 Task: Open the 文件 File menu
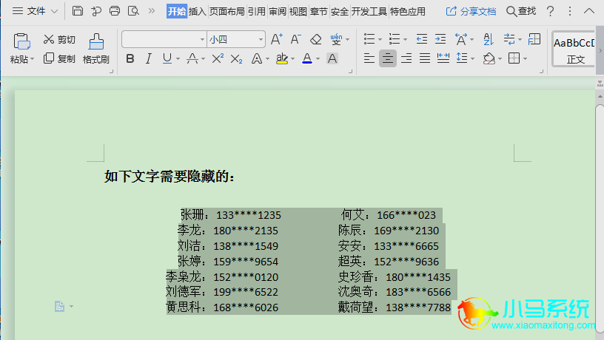tap(30, 11)
